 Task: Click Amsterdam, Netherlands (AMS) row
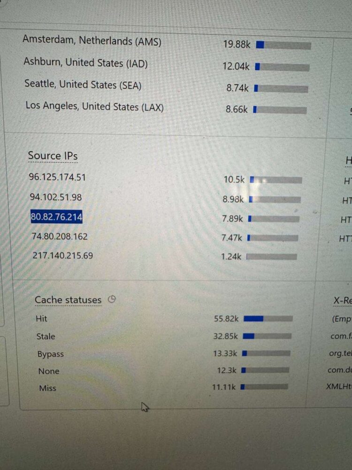click(x=92, y=41)
